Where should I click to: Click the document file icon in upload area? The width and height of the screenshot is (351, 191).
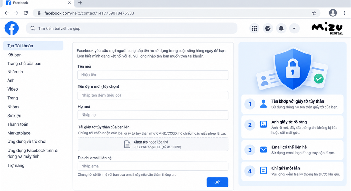pyautogui.click(x=127, y=144)
